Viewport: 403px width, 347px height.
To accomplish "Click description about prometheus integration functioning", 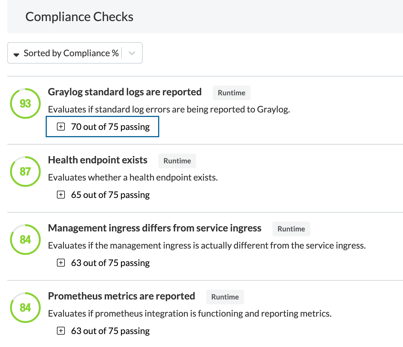I will (x=190, y=314).
